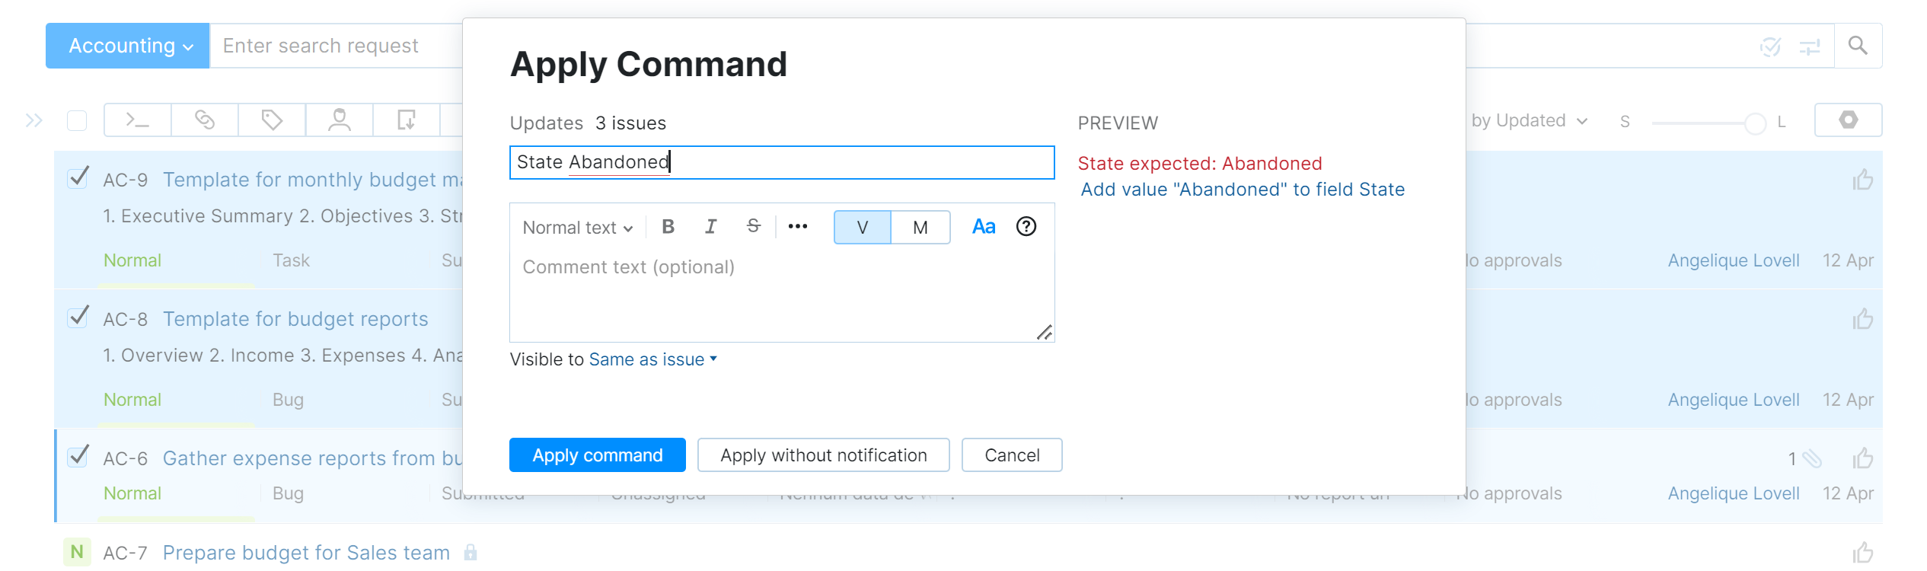This screenshot has width=1927, height=571.
Task: Click Add value Abandoned to field State
Action: [x=1243, y=189]
